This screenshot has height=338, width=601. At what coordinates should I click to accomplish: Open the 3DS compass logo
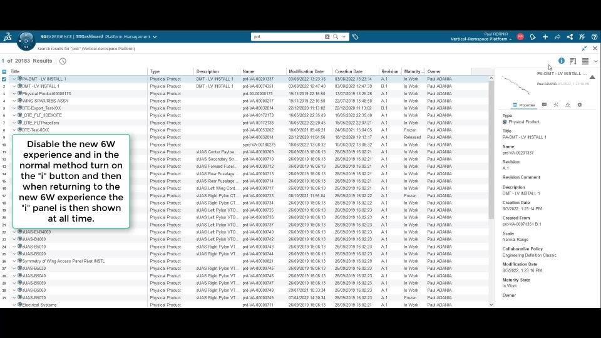pyautogui.click(x=8, y=37)
